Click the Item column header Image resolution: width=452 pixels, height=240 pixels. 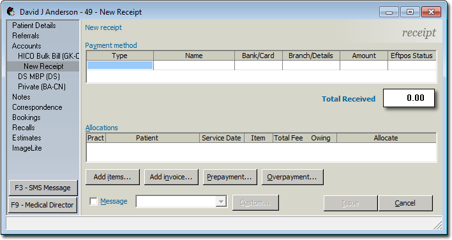click(259, 138)
